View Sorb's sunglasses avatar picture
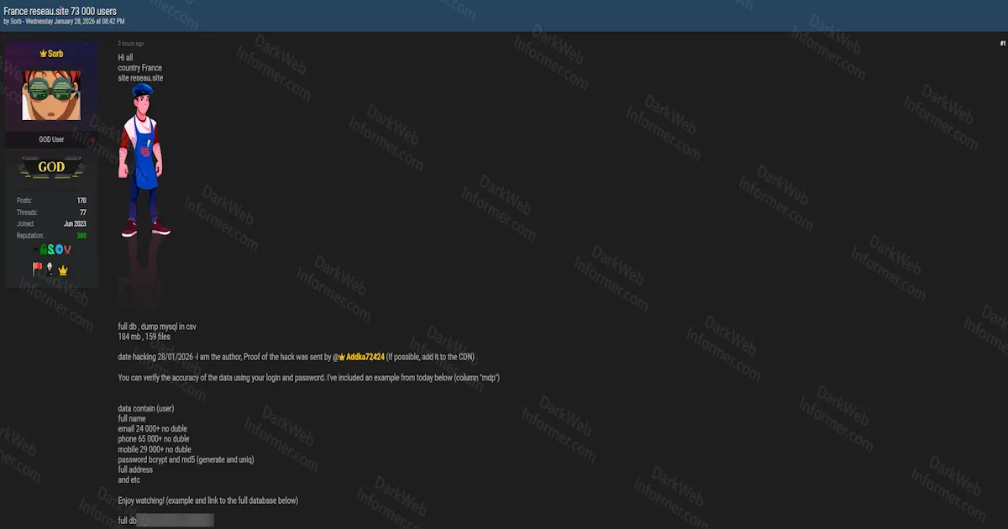Screen dimensions: 1008x529 pyautogui.click(x=50, y=97)
